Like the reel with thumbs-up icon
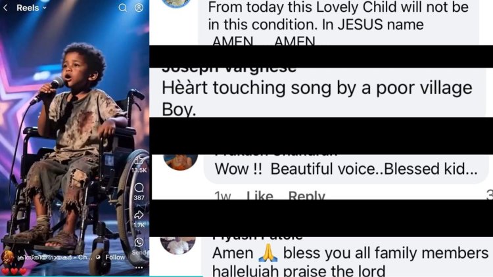The image size is (493, 277). pos(139,160)
